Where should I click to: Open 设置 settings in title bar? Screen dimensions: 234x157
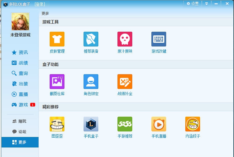pos(192,4)
